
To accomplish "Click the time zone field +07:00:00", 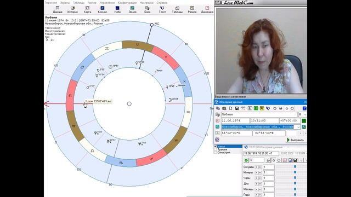I will click(290, 120).
